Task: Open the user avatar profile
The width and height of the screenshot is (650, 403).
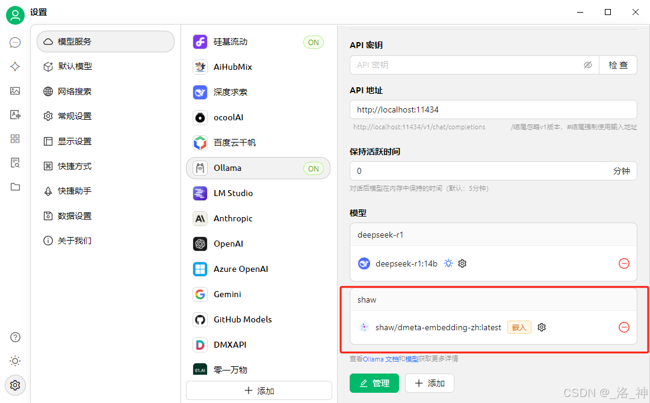Action: pos(15,15)
